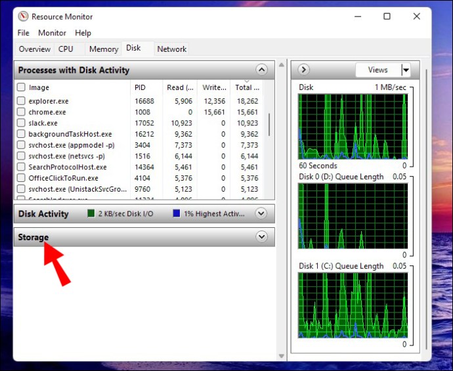Collapse the graphs pane with arrow button
453x371 pixels.
point(303,70)
